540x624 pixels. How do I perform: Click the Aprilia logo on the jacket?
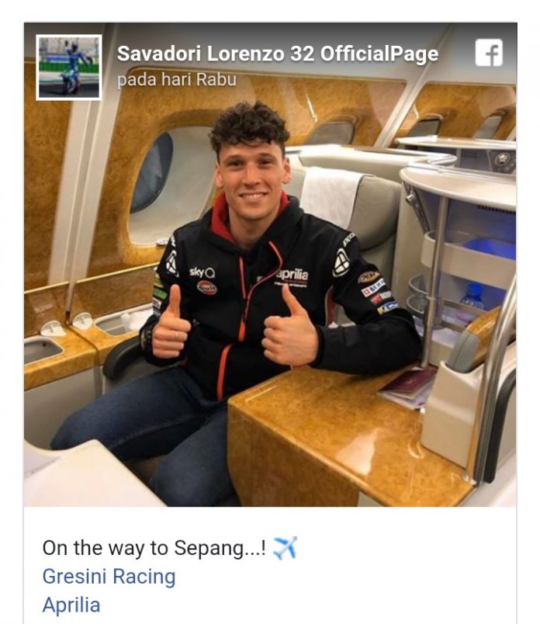pyautogui.click(x=291, y=276)
